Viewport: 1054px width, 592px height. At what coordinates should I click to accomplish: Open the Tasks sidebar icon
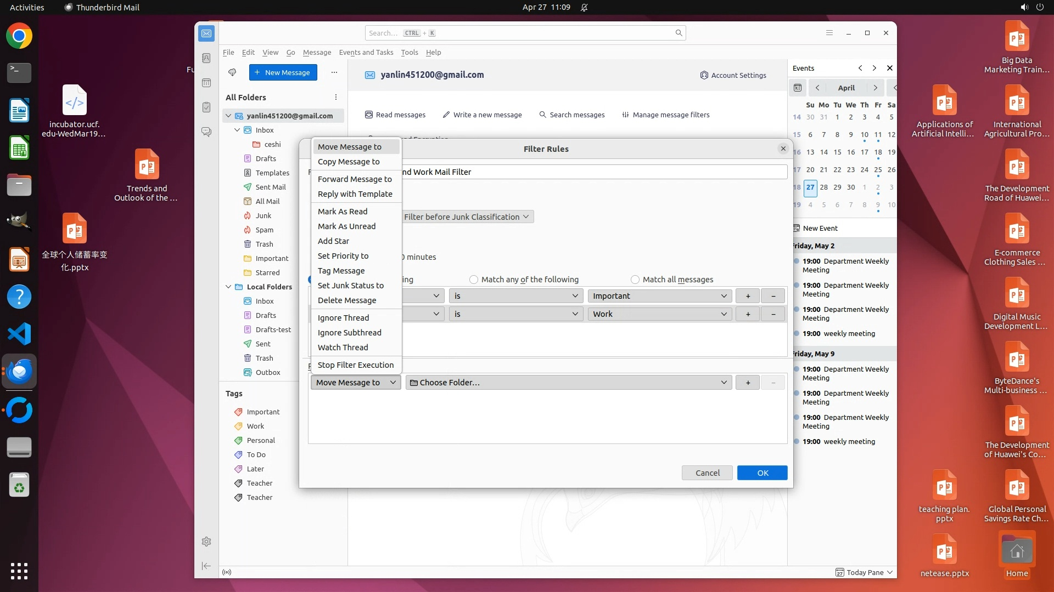206,107
